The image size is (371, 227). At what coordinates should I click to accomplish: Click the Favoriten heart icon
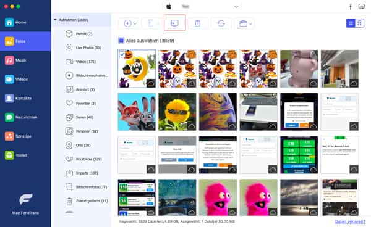pyautogui.click(x=69, y=103)
